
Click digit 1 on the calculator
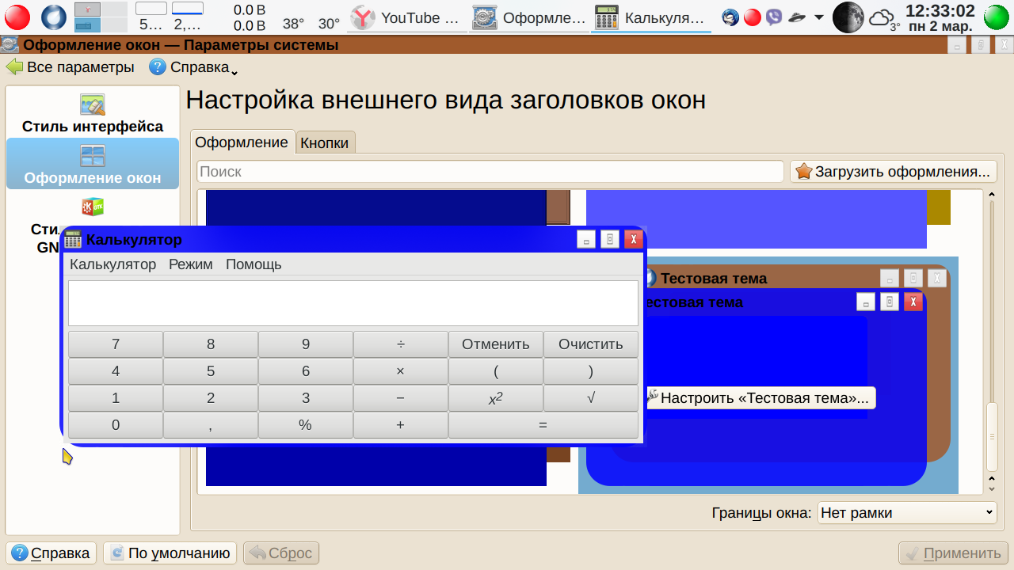[x=116, y=398]
